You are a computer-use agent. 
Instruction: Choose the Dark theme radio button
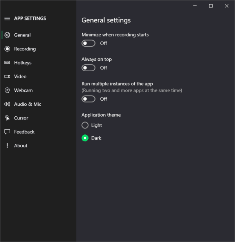[x=85, y=138]
